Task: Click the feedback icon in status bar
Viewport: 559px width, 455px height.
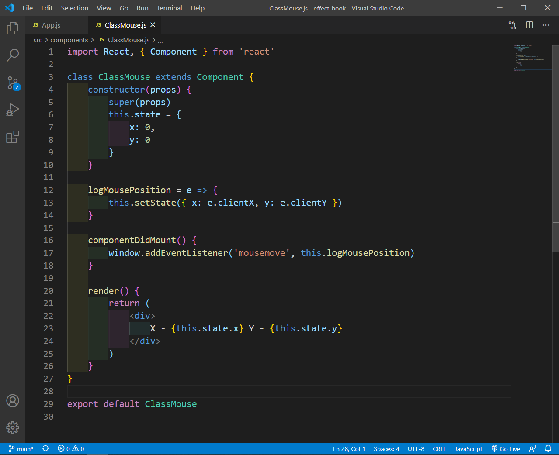Action: tap(532, 448)
